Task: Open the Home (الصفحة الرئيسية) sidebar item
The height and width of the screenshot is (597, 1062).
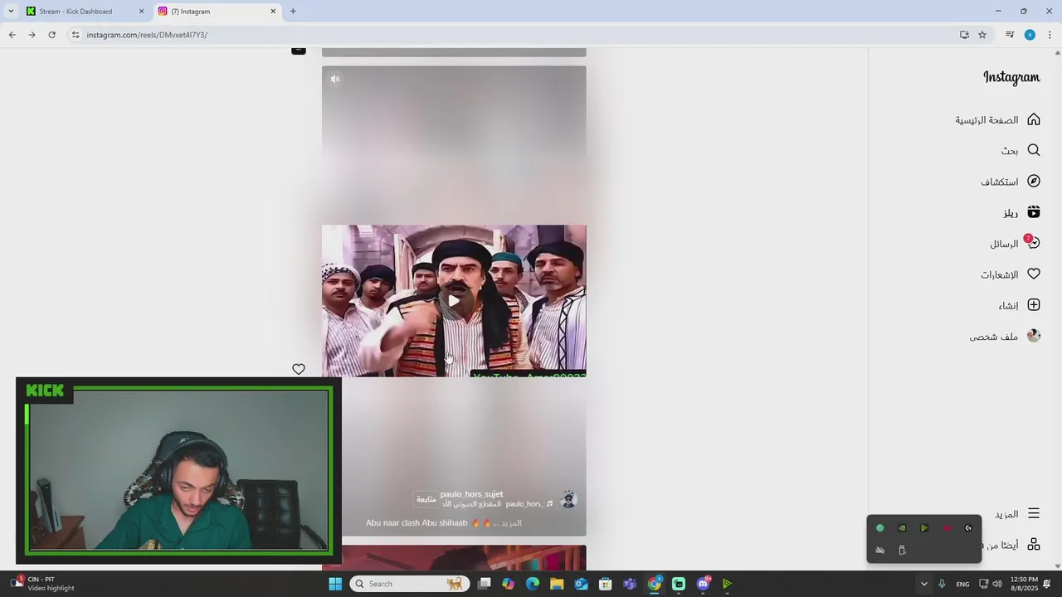Action: (997, 119)
